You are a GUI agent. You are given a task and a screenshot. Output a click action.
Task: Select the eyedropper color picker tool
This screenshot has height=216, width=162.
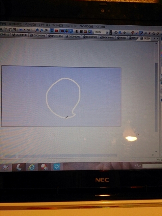click(x=137, y=33)
